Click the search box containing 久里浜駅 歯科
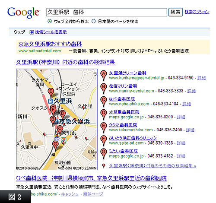The image size is (216, 203). click(x=107, y=12)
